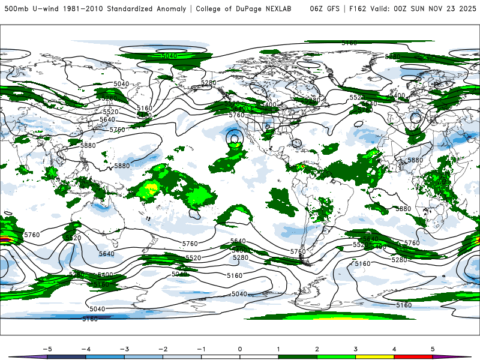
Task: Click the '5160' label along the map's top edge
Action: (349, 43)
